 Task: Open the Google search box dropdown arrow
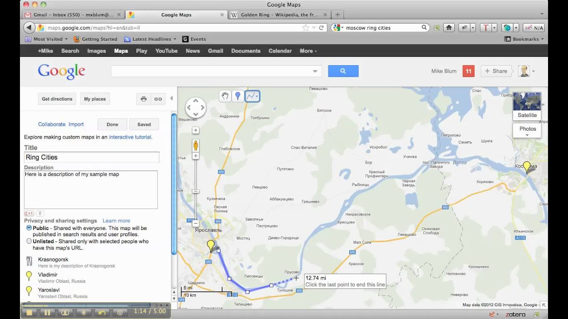315,71
